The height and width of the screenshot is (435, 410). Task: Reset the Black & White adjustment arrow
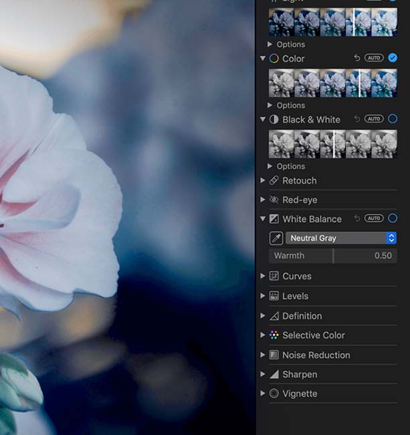tap(357, 119)
